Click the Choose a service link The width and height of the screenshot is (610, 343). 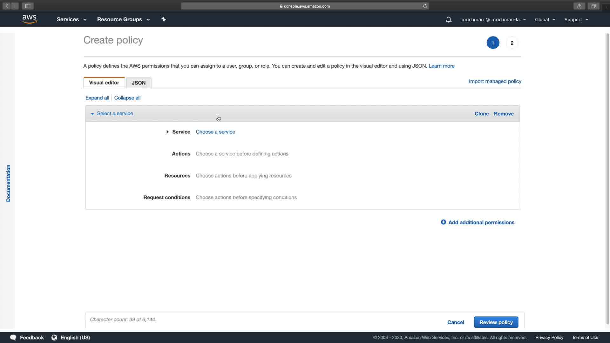tap(215, 132)
